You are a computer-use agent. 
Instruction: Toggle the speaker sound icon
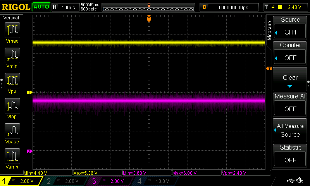coord(300,181)
